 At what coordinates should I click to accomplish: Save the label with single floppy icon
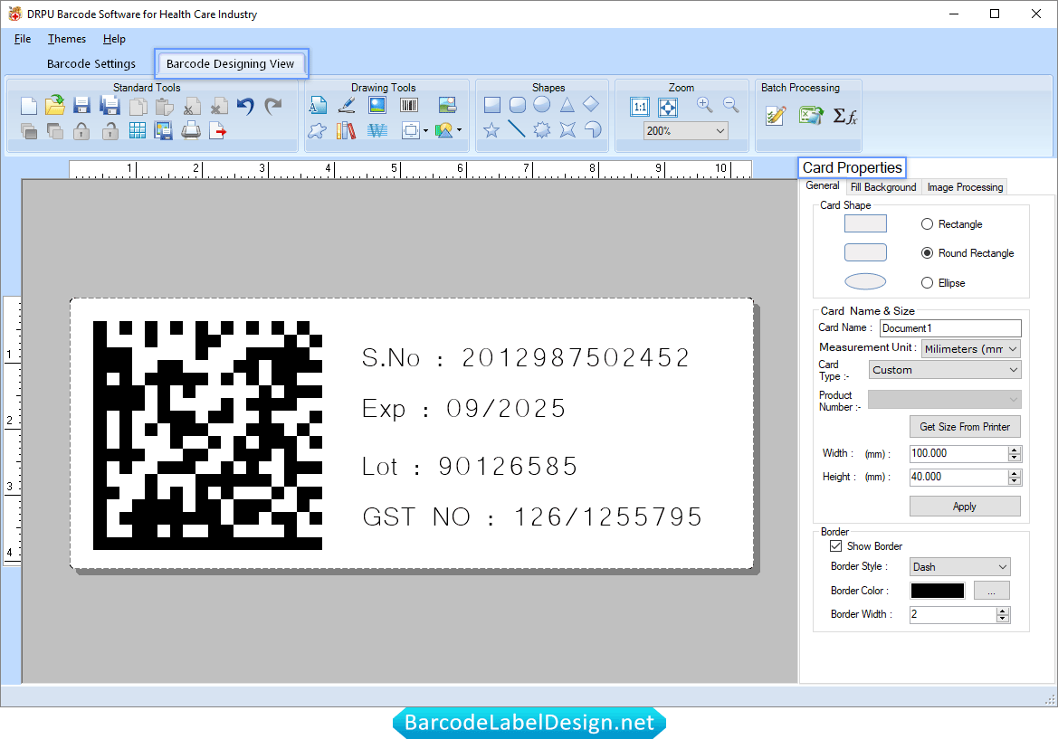(81, 106)
